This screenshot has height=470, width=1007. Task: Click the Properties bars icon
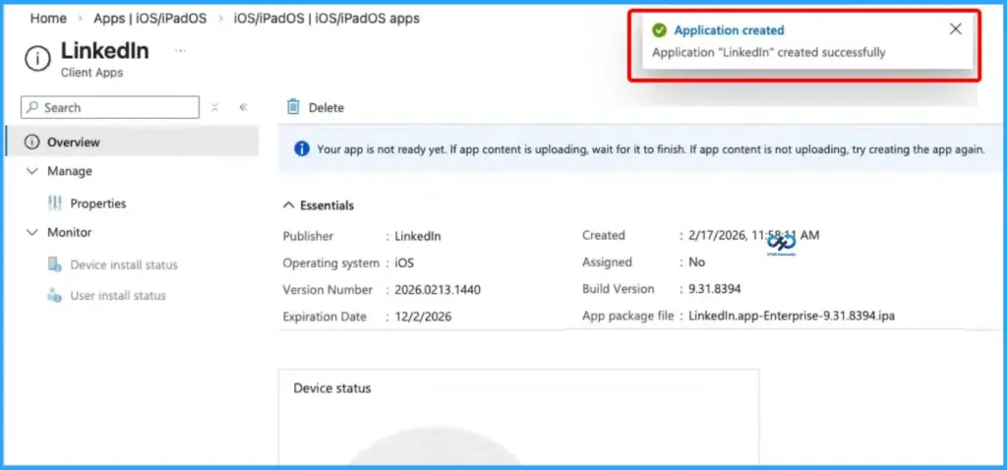coord(55,204)
